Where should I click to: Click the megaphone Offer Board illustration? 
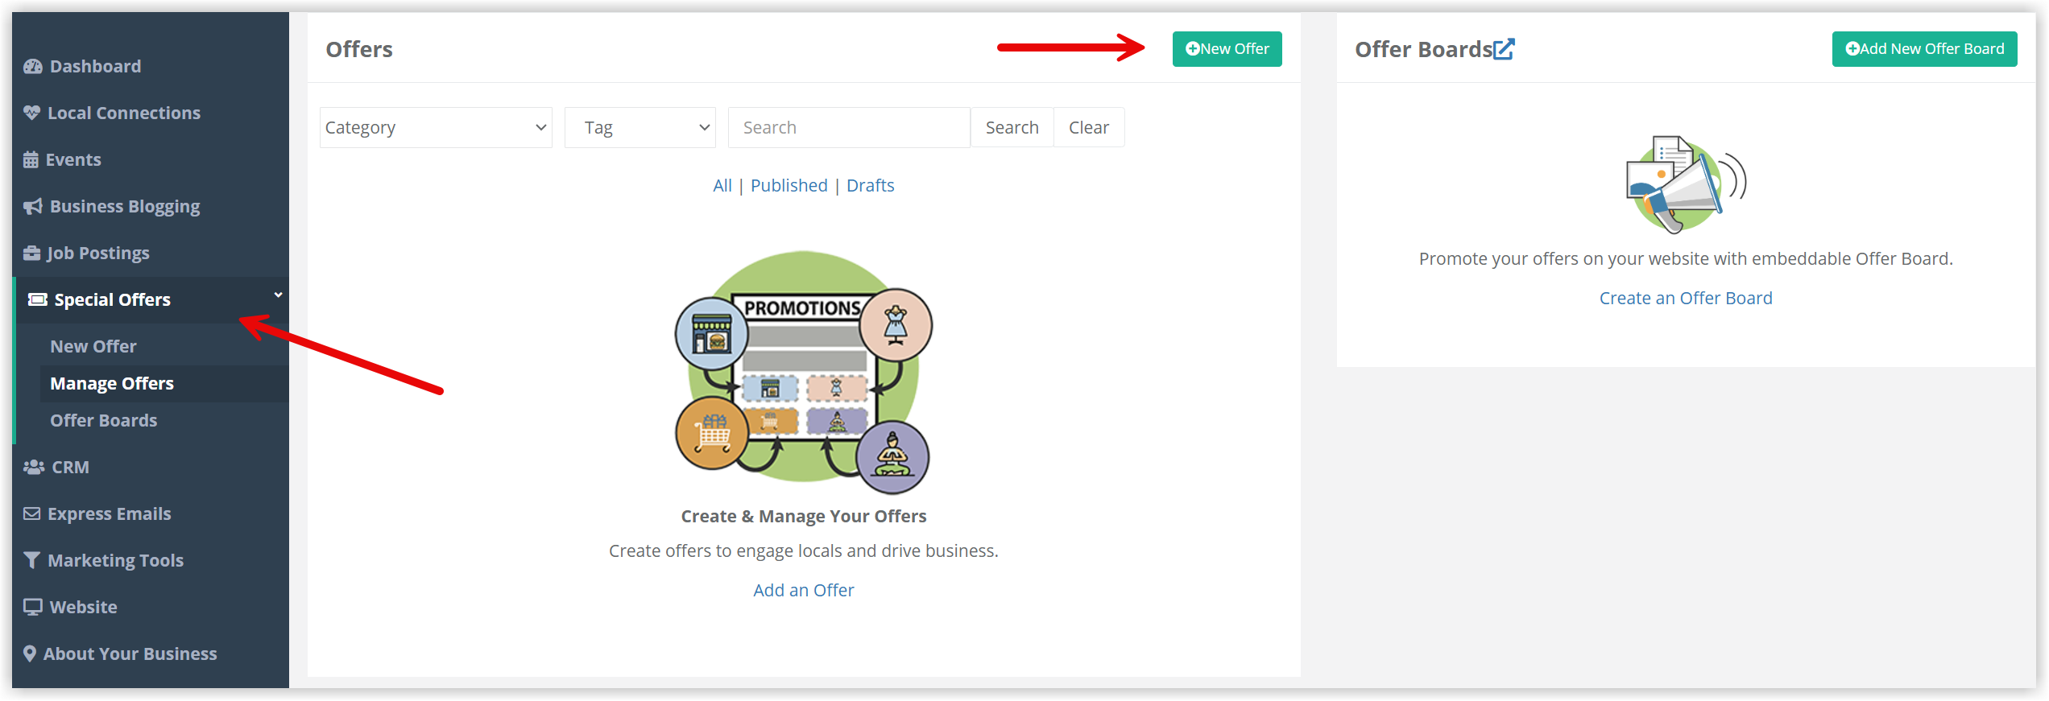pos(1686,184)
